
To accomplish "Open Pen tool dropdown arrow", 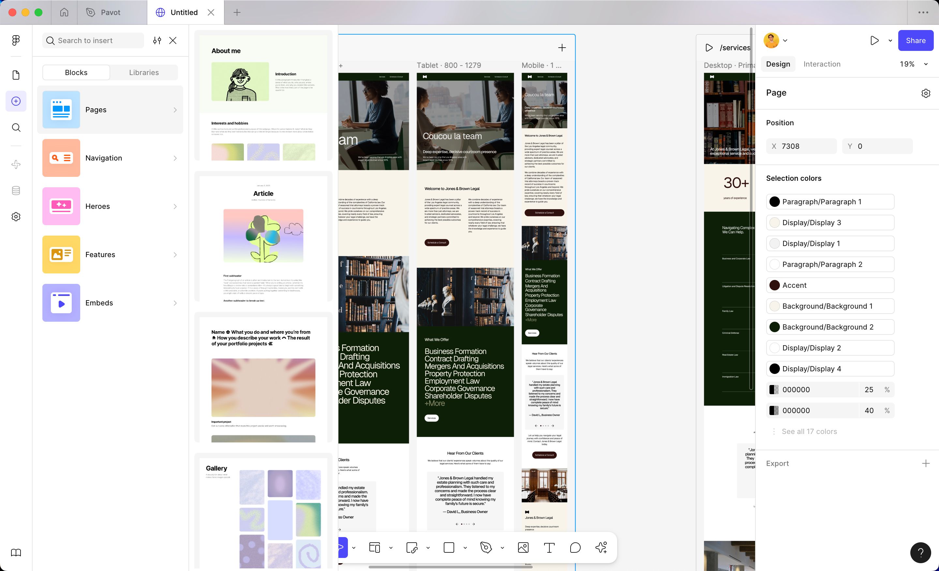I will (502, 548).
